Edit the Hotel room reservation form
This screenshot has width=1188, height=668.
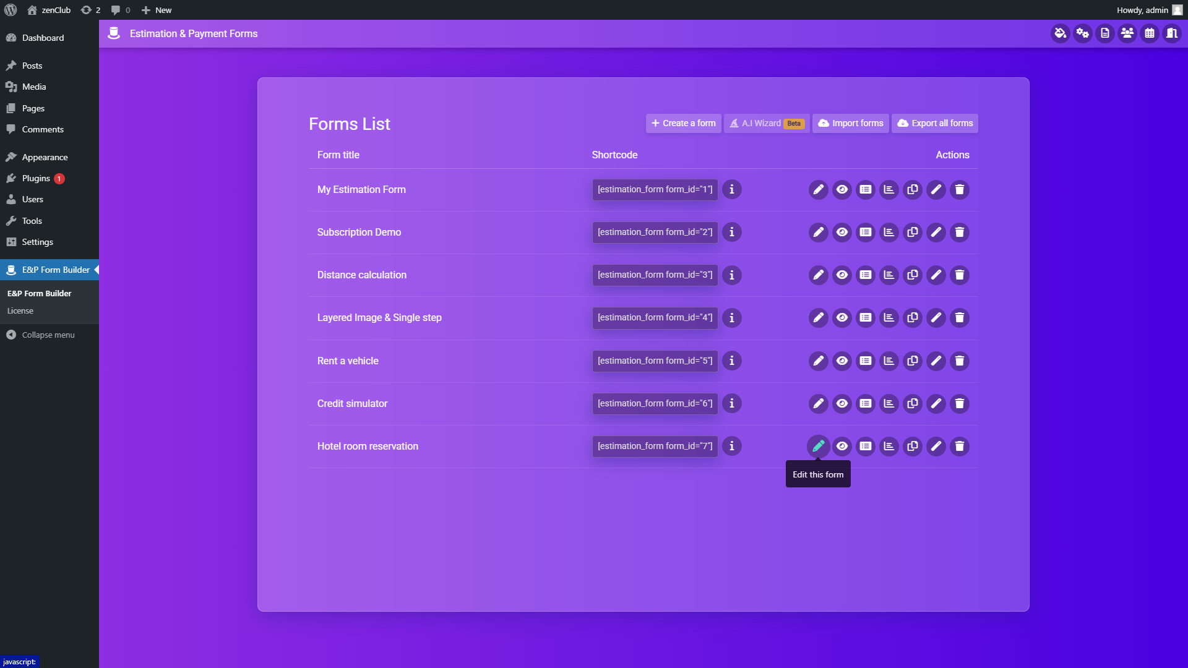(x=819, y=447)
